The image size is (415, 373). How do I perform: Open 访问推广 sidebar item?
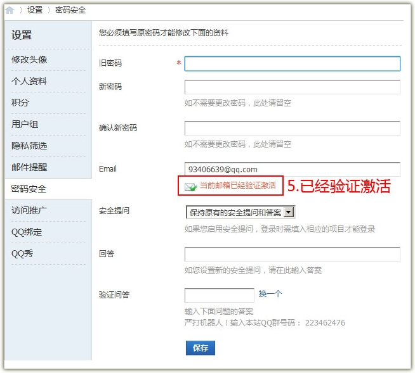[x=29, y=210]
